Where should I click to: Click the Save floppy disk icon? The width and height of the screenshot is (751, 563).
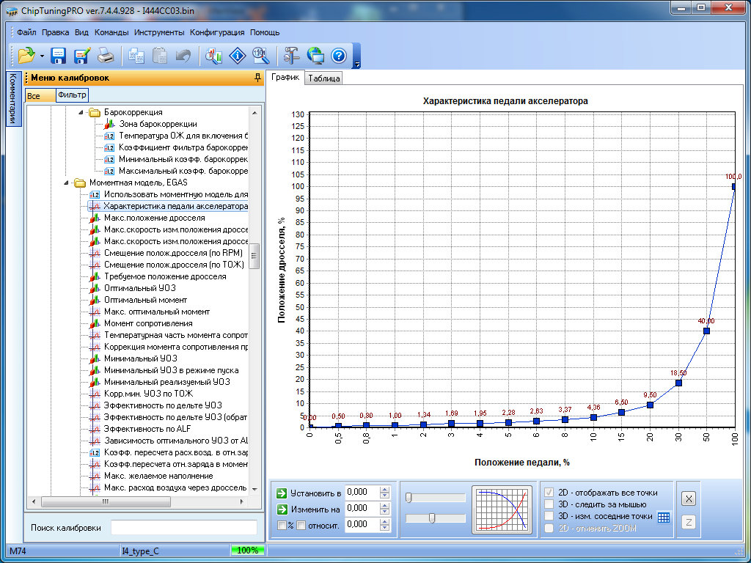point(58,56)
